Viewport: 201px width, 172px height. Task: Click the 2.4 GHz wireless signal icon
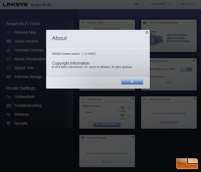pos(122,108)
